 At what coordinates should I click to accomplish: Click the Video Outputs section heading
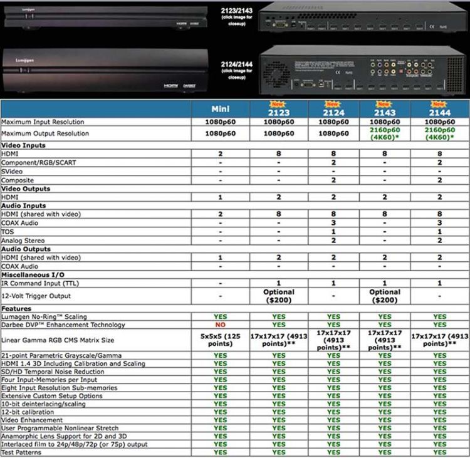point(26,189)
